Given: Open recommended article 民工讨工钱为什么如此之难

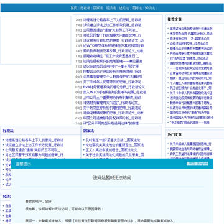Looking at the screenshot, I should [x=190, y=88].
